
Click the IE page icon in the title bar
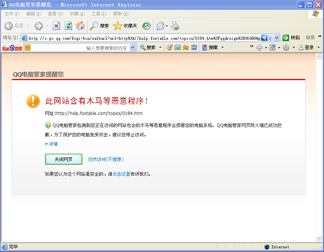point(4,4)
